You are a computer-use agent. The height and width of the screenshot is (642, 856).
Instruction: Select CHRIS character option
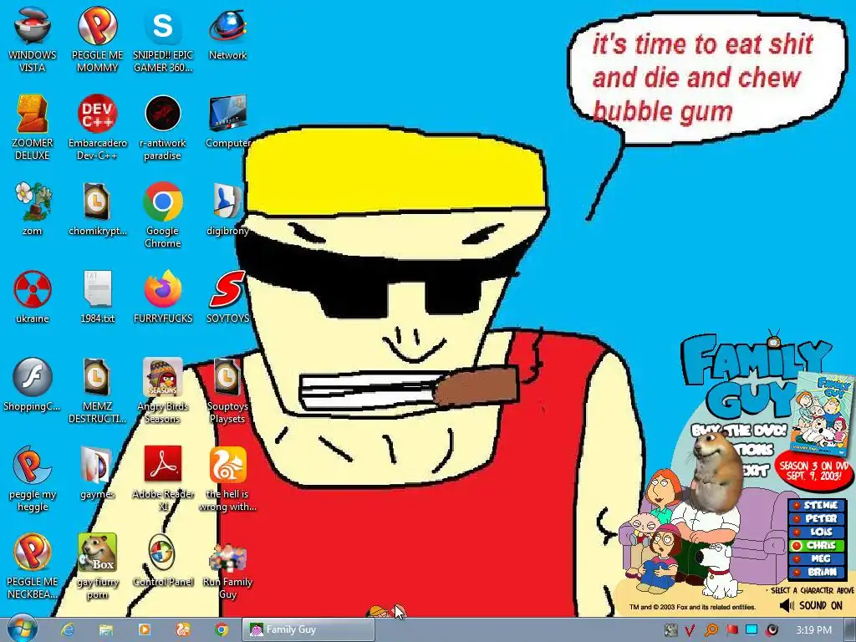[x=816, y=545]
